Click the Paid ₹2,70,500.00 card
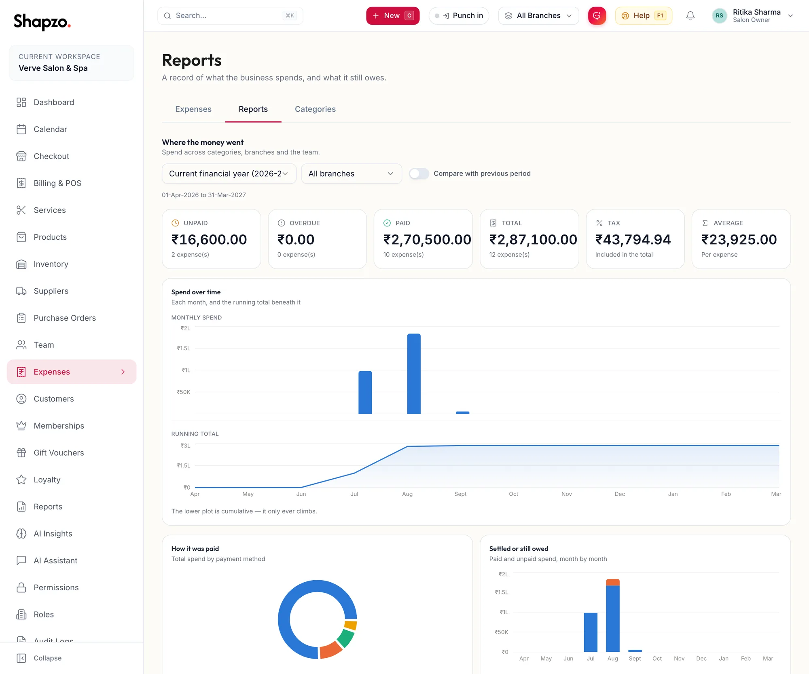The width and height of the screenshot is (809, 674). [424, 239]
